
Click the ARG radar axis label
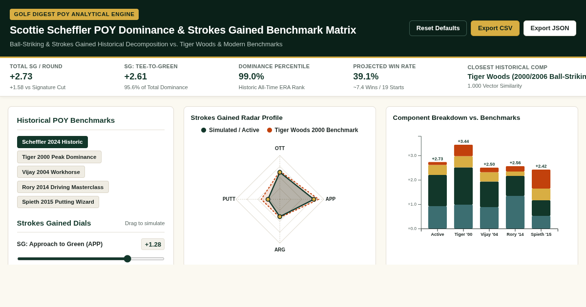280,250
